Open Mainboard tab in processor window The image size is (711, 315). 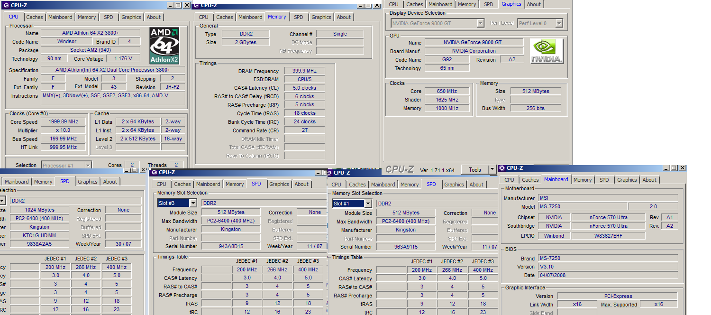pos(61,17)
